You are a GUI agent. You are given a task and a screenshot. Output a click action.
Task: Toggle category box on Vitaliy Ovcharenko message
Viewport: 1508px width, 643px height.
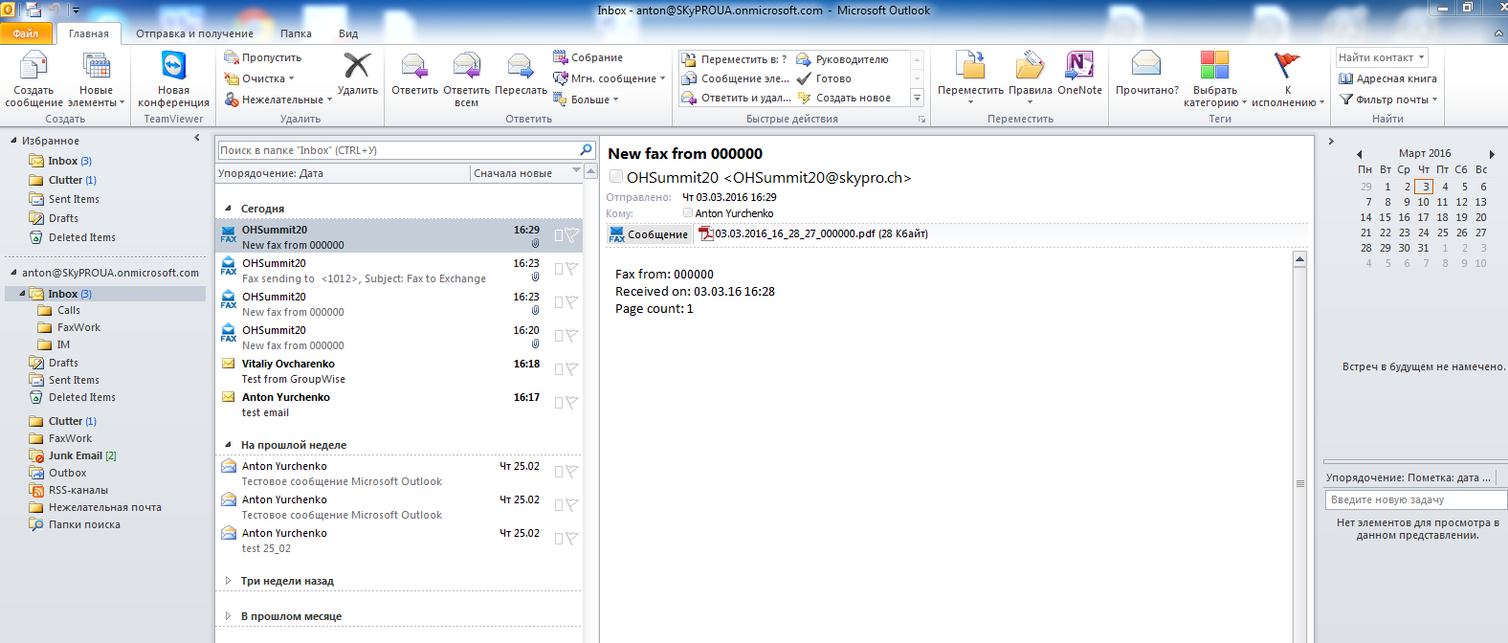(559, 369)
